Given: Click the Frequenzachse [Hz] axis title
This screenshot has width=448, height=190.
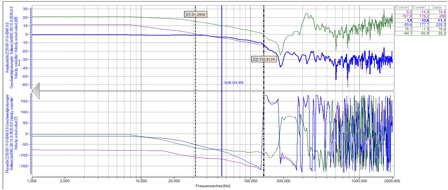Looking at the screenshot, I should coord(212,185).
